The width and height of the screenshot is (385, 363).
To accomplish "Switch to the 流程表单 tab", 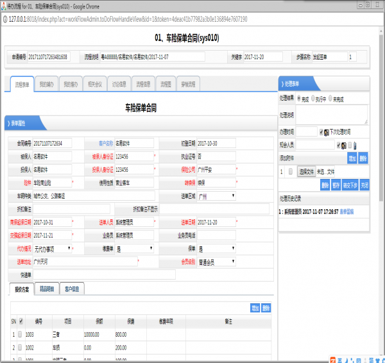I will tap(22, 84).
